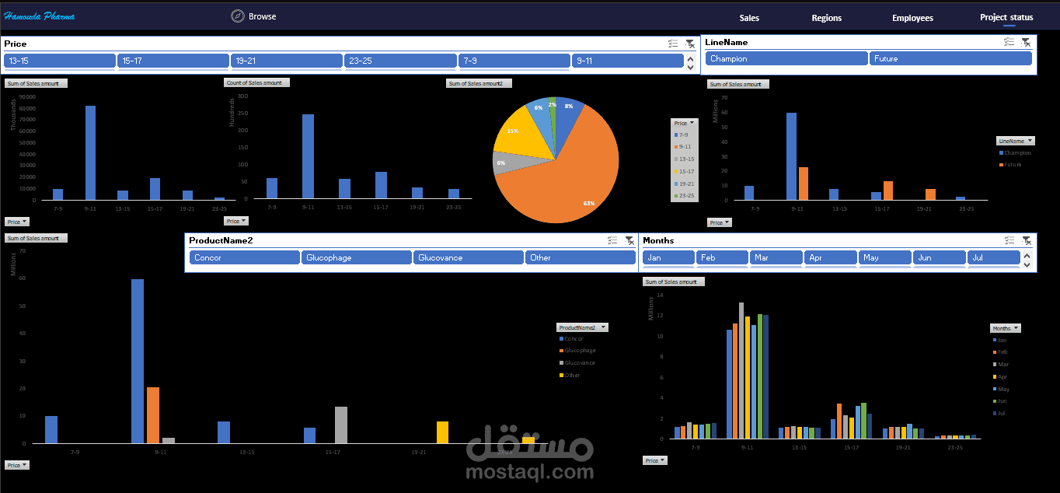Screen dimensions: 1060x493
Task: Click the Months slicer scroll down arrow
Action: pos(1027,265)
